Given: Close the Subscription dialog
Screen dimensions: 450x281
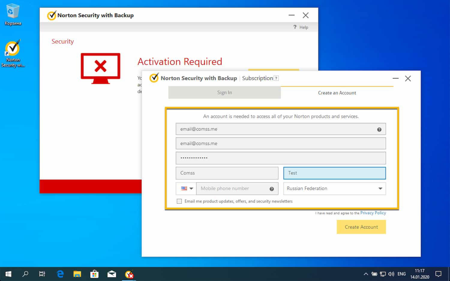Looking at the screenshot, I should 408,78.
